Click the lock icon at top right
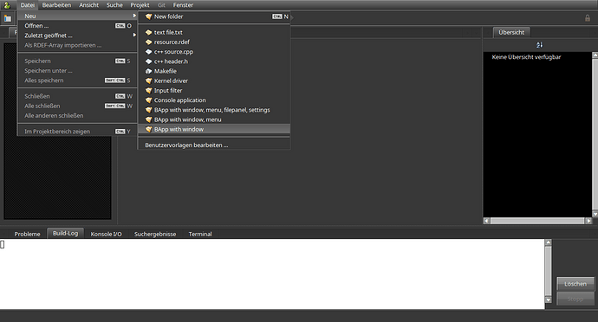598x322 pixels. (x=588, y=18)
